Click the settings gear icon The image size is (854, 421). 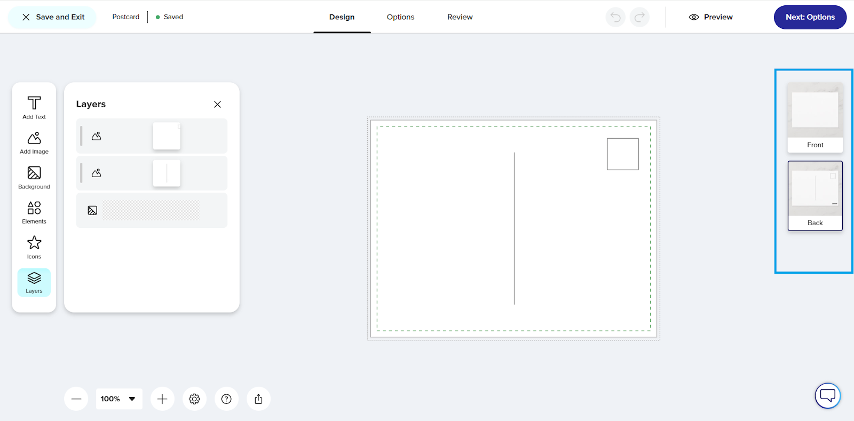coord(194,399)
